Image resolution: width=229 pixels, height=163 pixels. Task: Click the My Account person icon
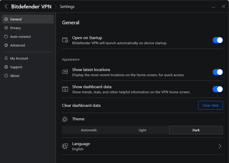(x=6, y=58)
